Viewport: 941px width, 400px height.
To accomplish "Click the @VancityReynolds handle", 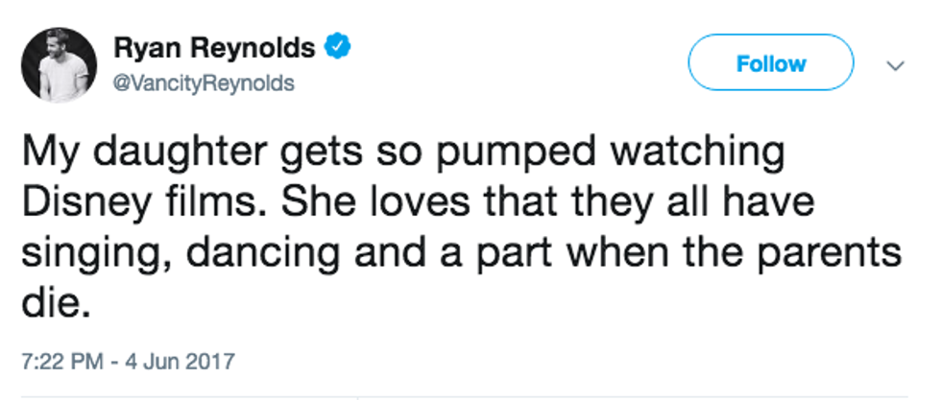I will (x=204, y=83).
